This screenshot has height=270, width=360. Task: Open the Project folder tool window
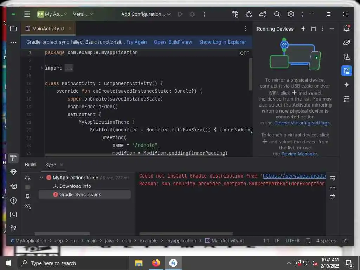tap(13, 28)
